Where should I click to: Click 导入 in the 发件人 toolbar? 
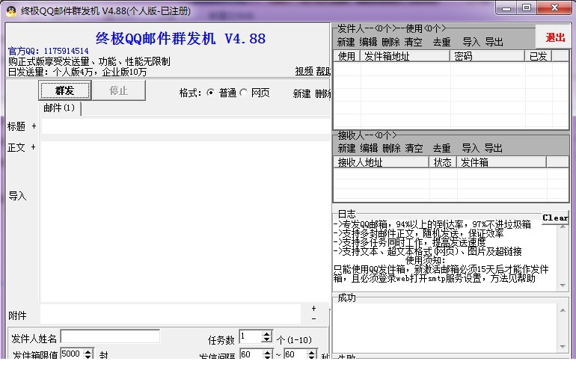(471, 42)
